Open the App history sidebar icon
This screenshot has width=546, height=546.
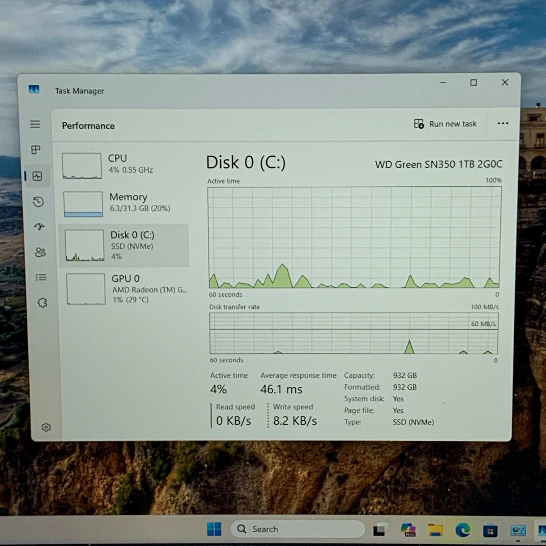tap(38, 201)
